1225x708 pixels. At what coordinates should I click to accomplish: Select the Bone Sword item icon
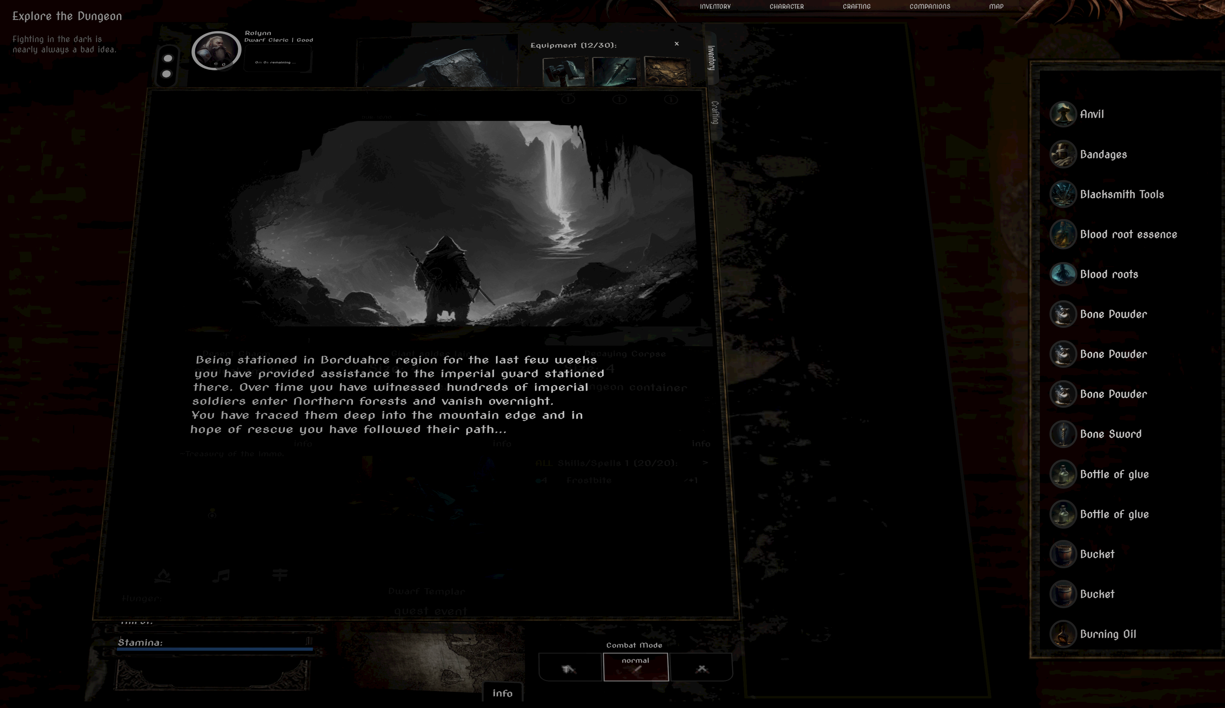point(1063,434)
